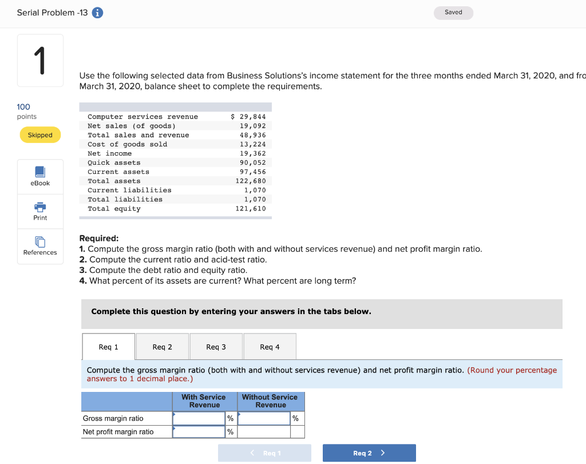Open the Serial Problem info tooltip
586x464 pixels.
click(97, 12)
